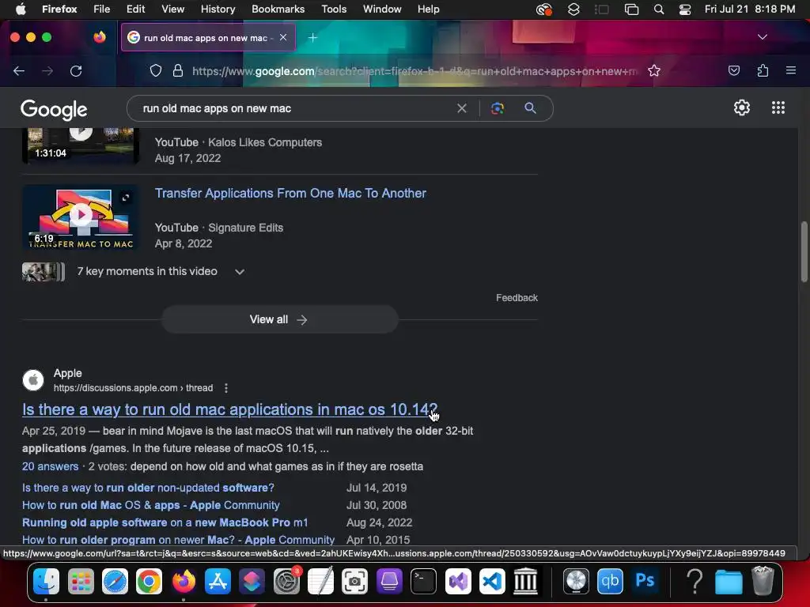810x607 pixels.
Task: Go back with the browser back arrow
Action: point(19,70)
